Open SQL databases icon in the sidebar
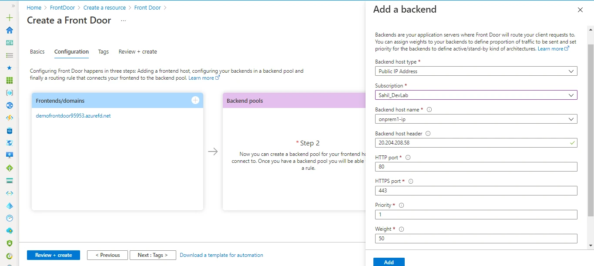The image size is (594, 266). pos(10,131)
